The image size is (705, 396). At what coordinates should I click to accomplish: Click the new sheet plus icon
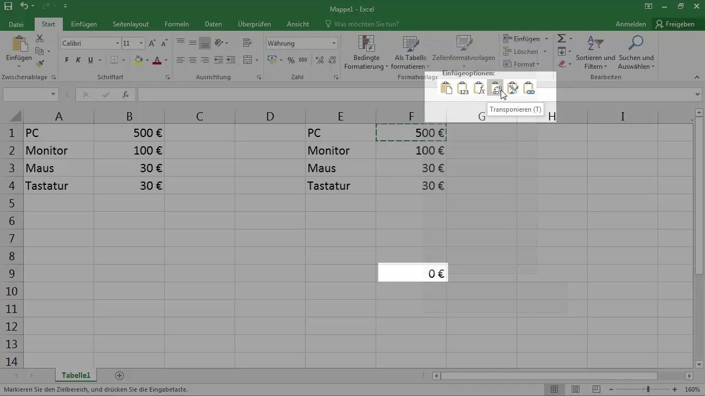119,376
